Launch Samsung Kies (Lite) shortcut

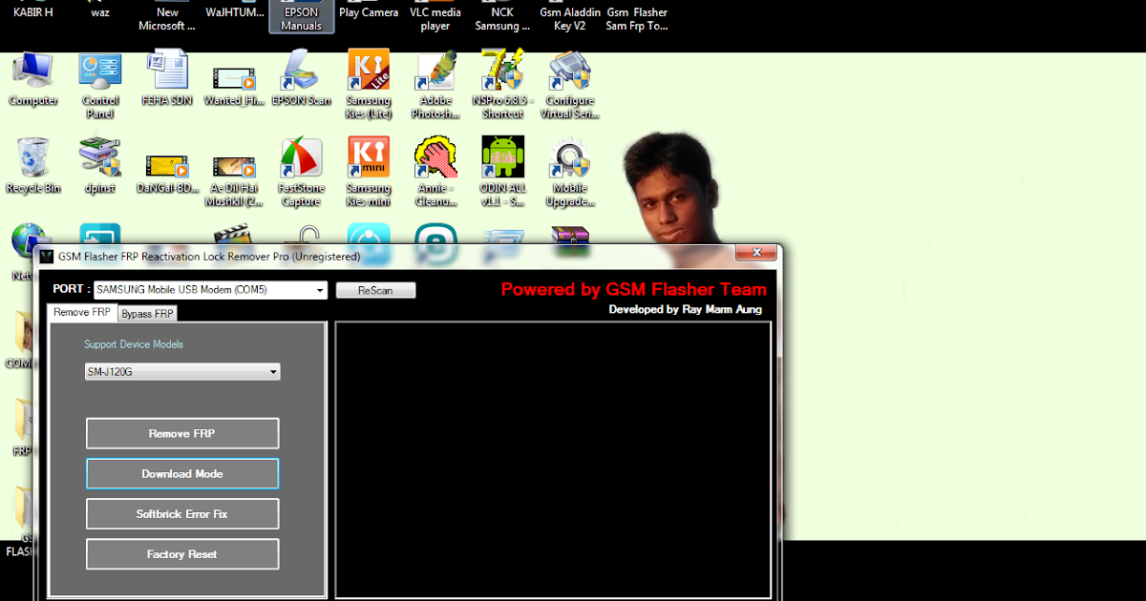pos(369,84)
